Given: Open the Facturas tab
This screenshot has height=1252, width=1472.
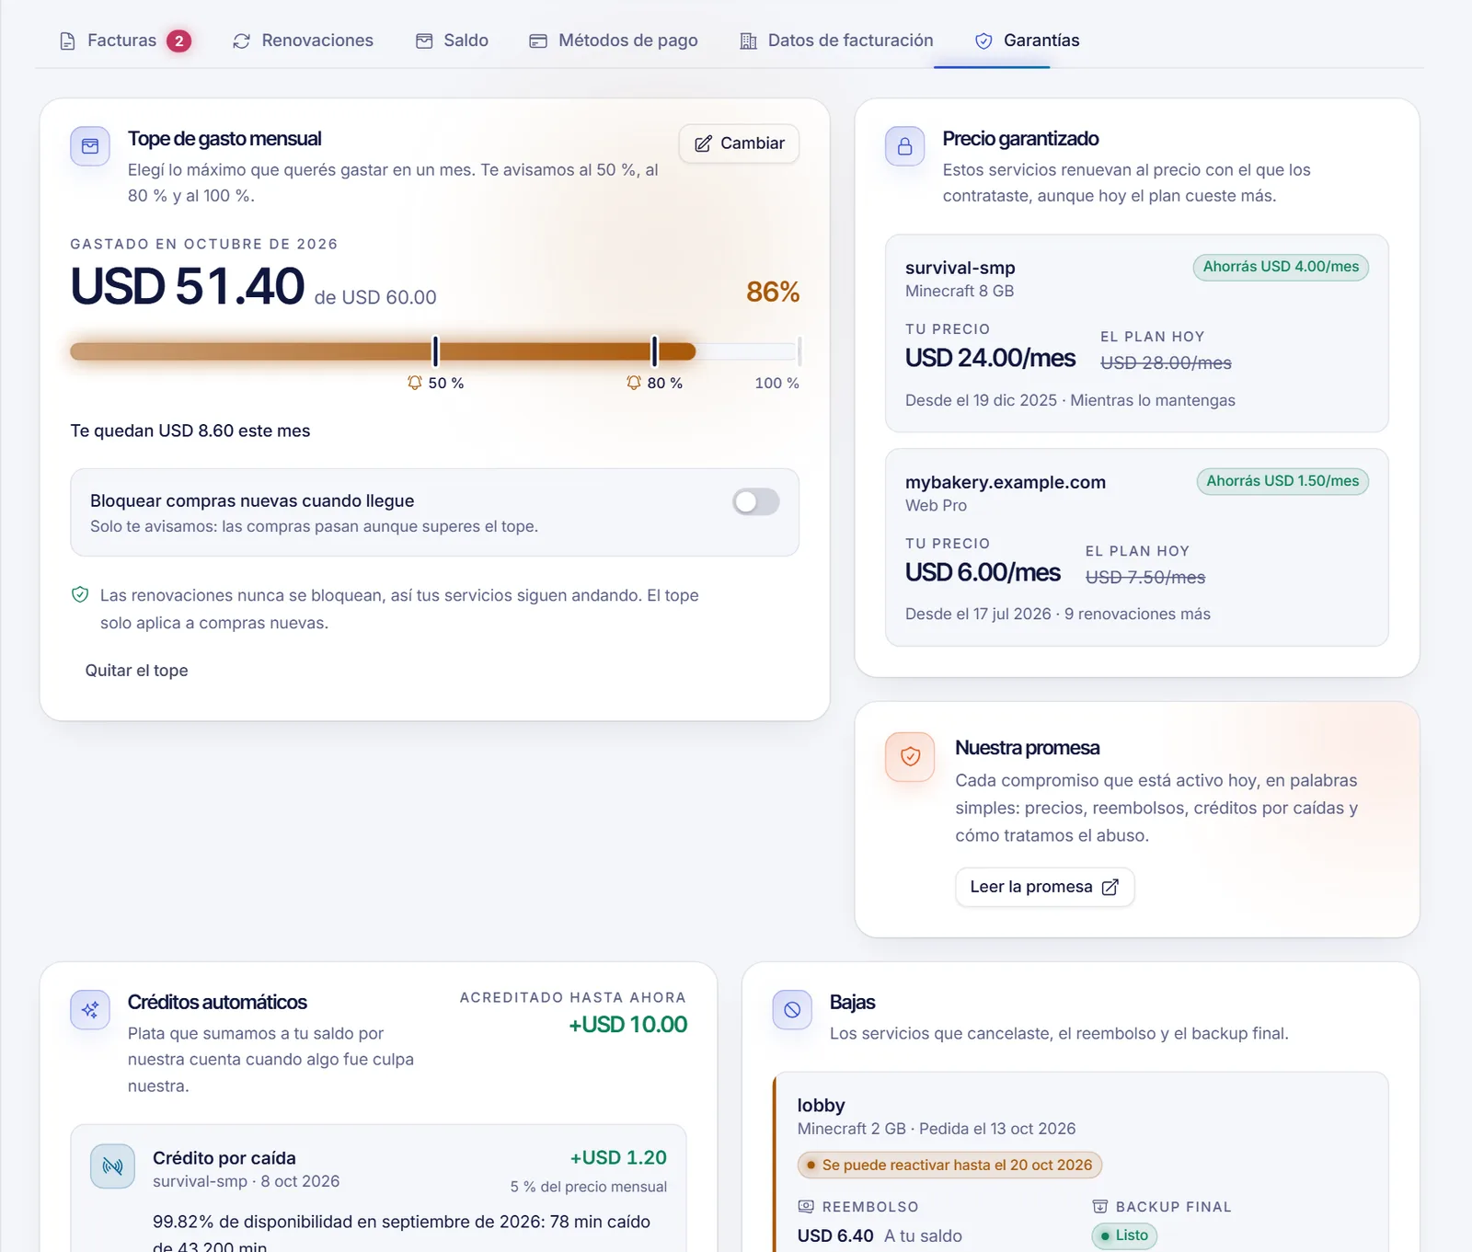Looking at the screenshot, I should [x=124, y=40].
